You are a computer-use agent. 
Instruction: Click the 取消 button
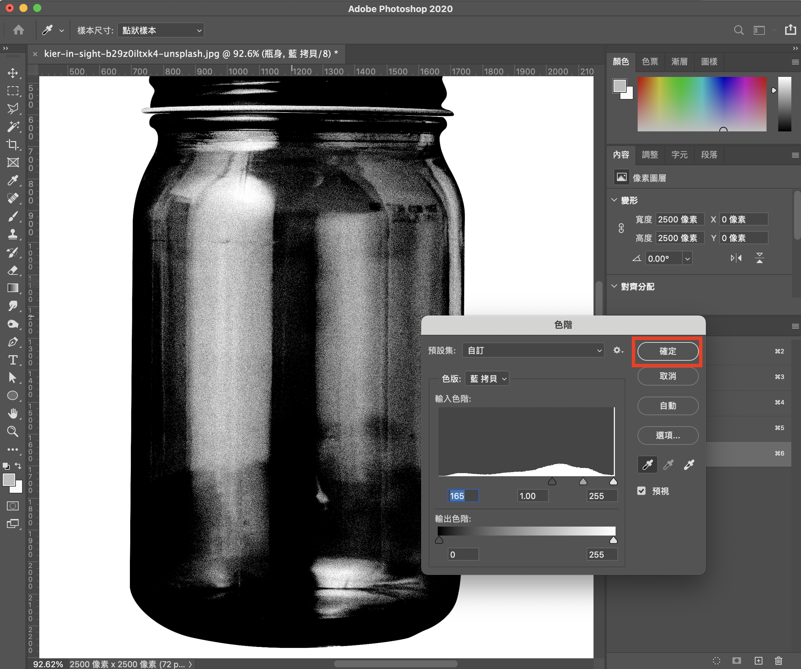(668, 376)
